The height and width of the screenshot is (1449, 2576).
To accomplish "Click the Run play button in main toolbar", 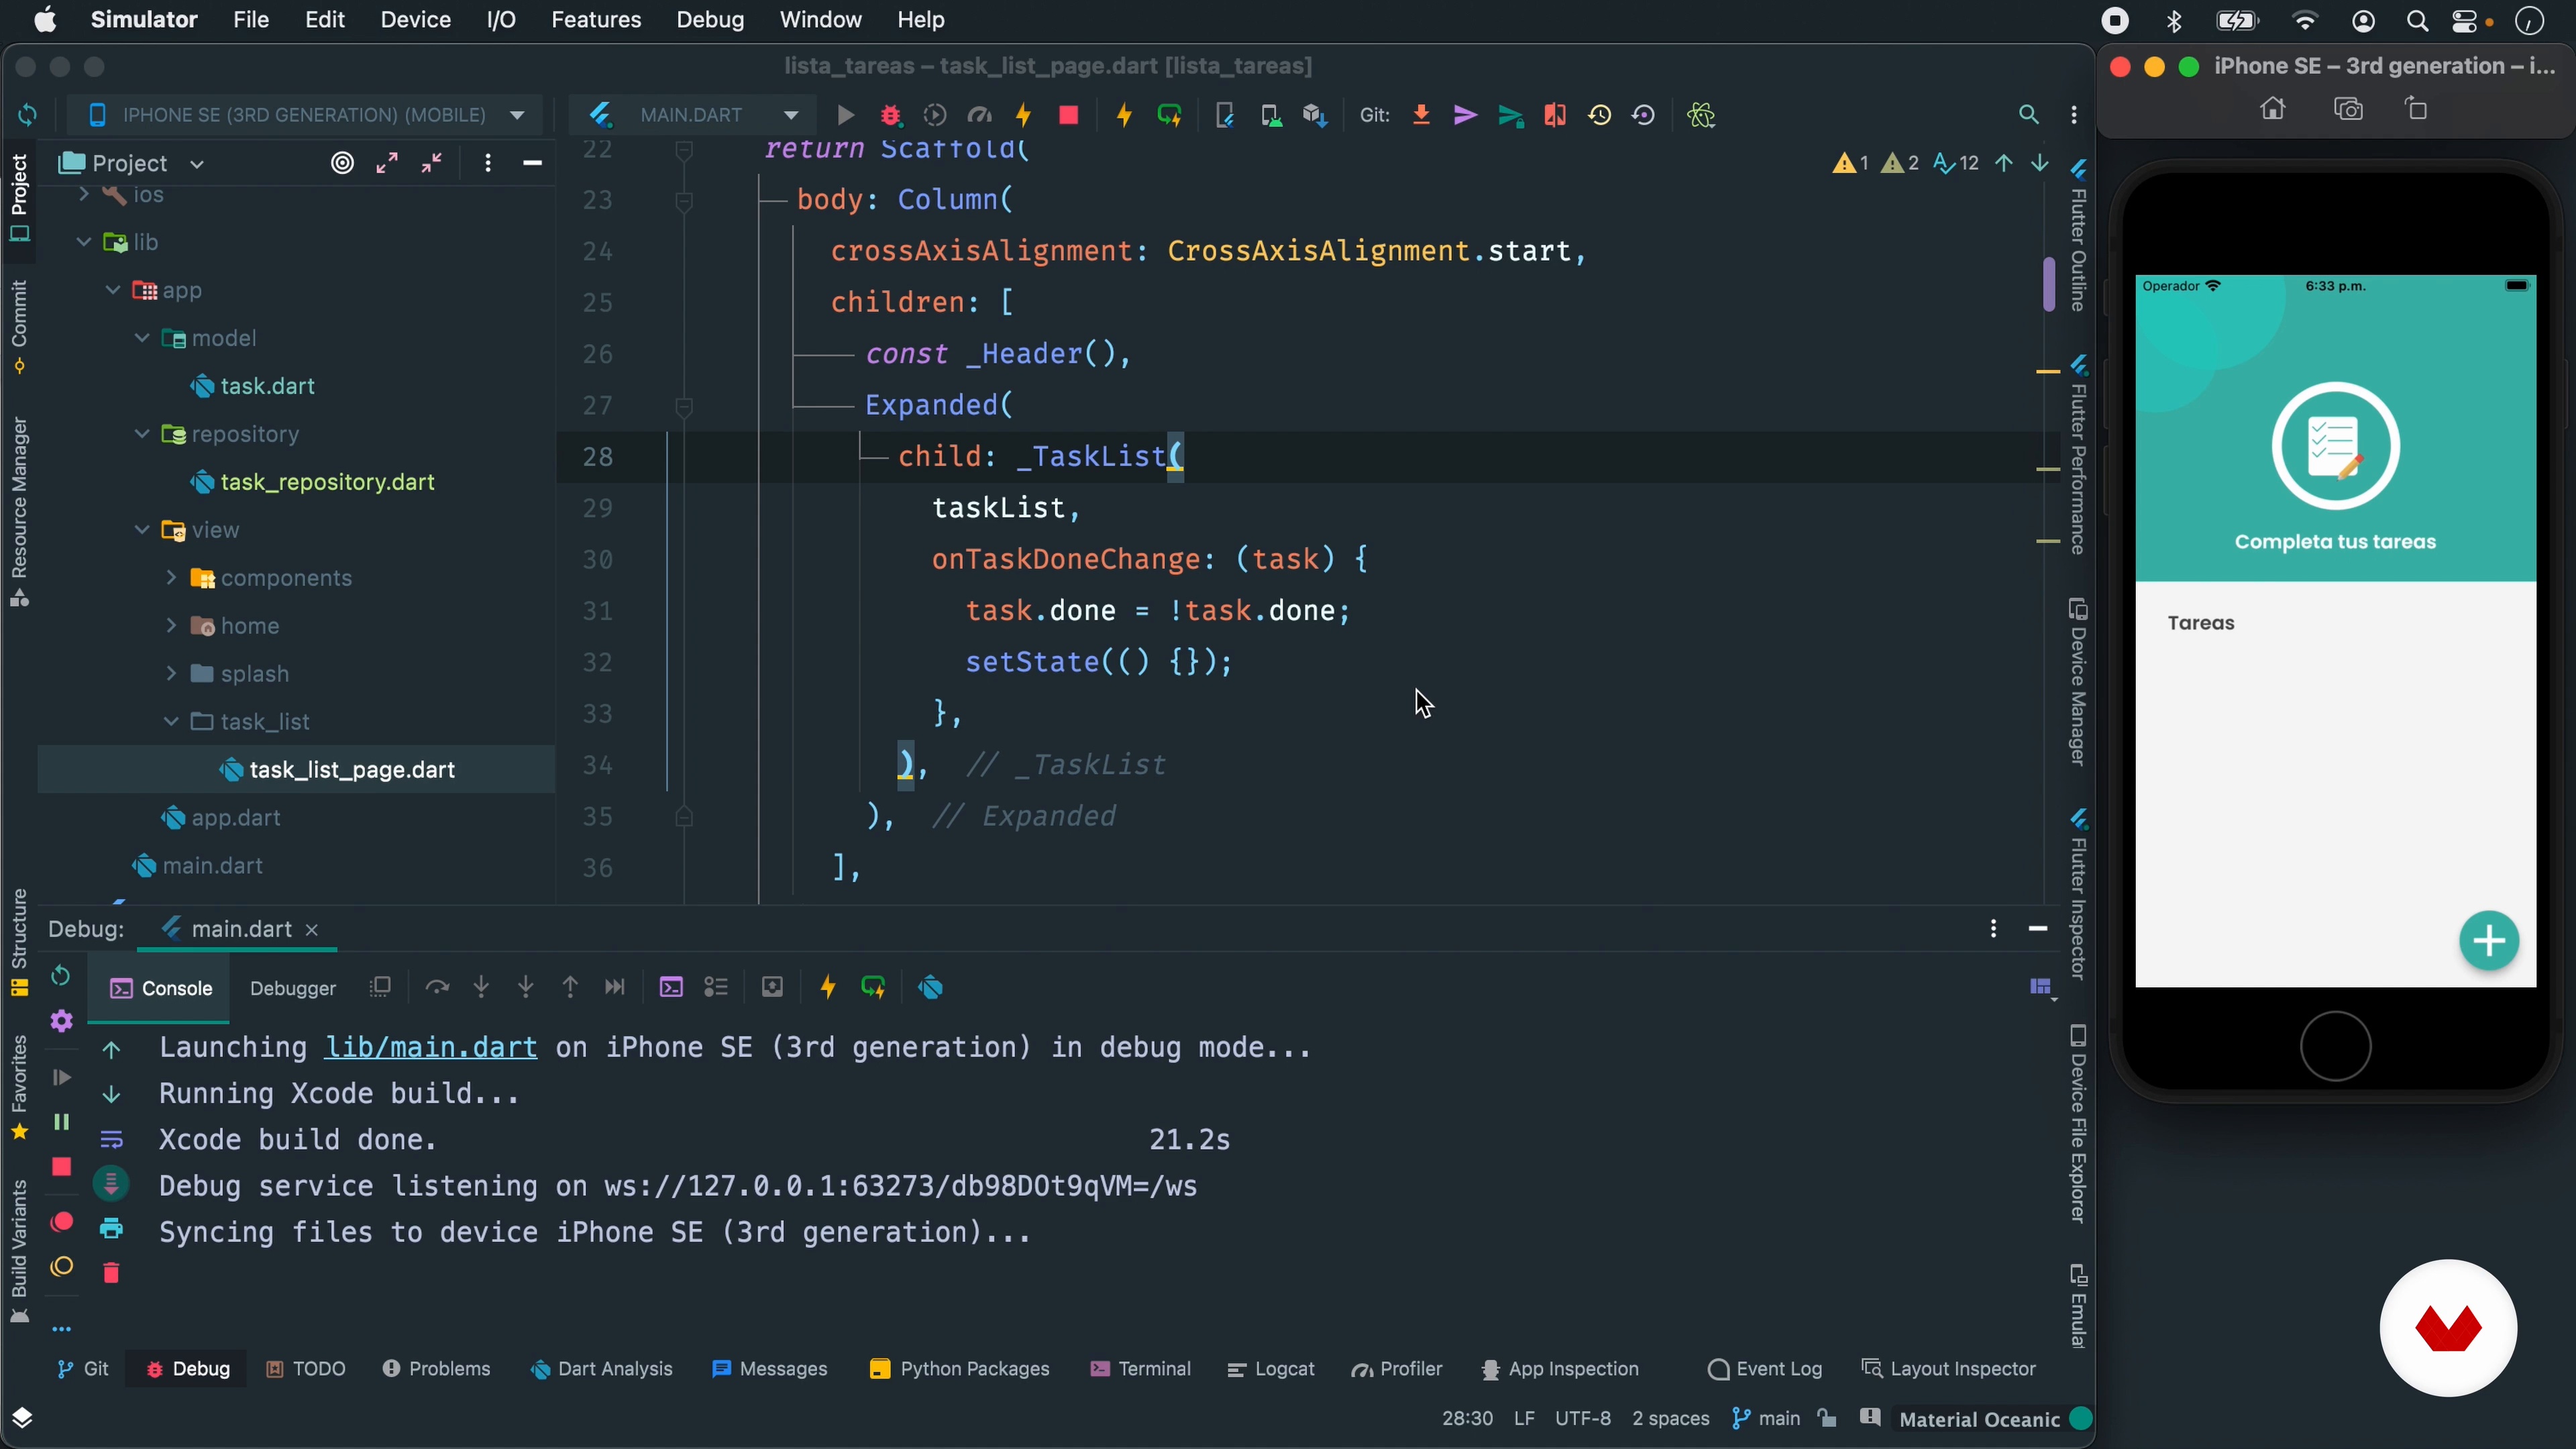I will tap(845, 115).
